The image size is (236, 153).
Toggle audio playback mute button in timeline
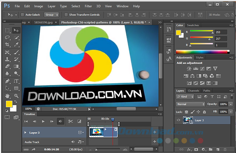click(x=60, y=121)
